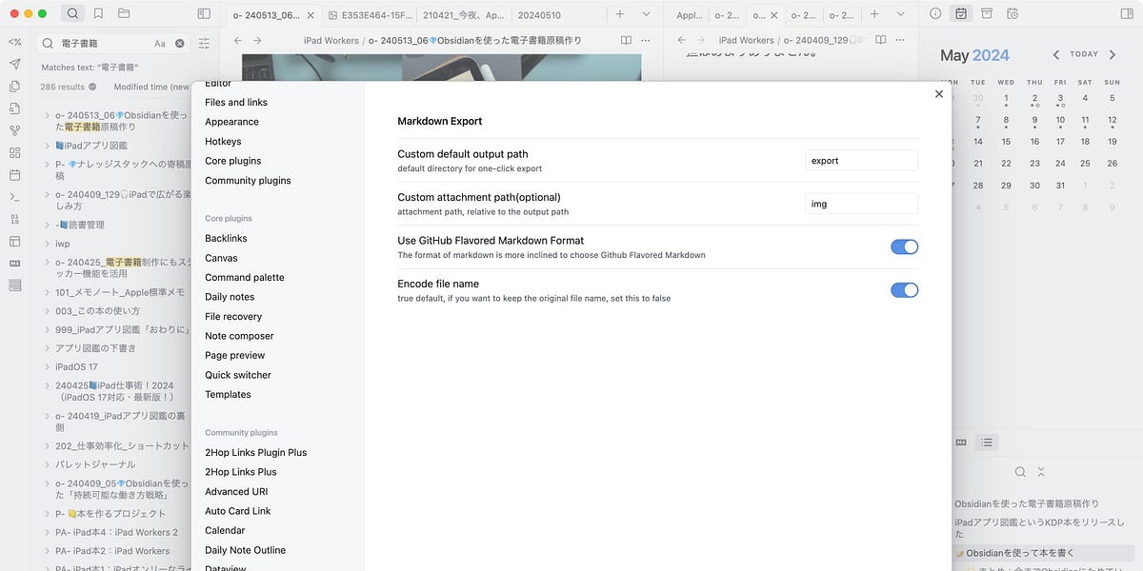Open the Files folder panel icon
1143x571 pixels.
tap(124, 13)
